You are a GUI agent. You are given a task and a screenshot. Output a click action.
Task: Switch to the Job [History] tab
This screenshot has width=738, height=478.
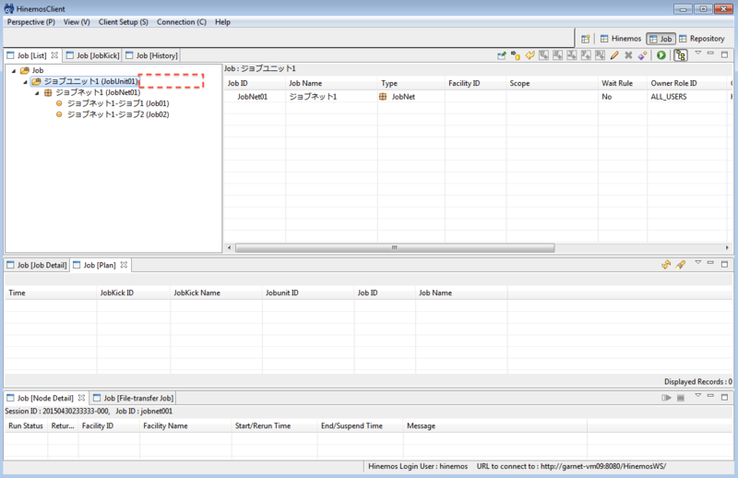(151, 55)
